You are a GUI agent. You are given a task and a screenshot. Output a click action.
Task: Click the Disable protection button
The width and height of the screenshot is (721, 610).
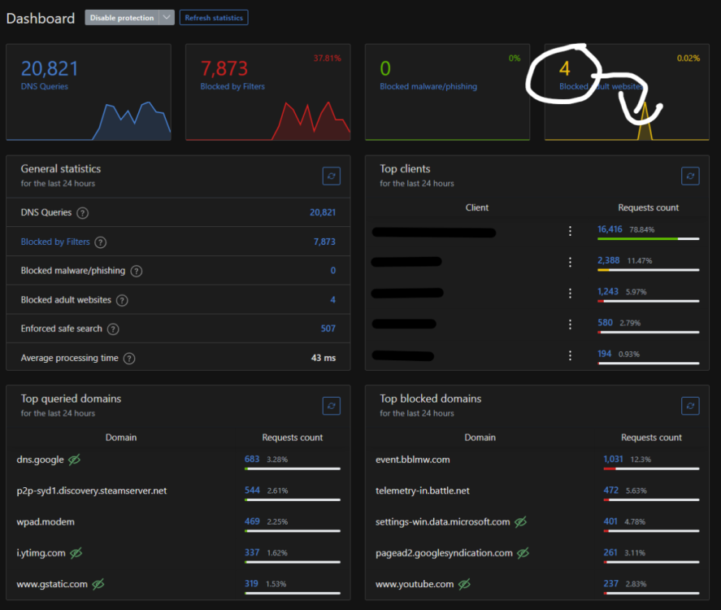(122, 17)
